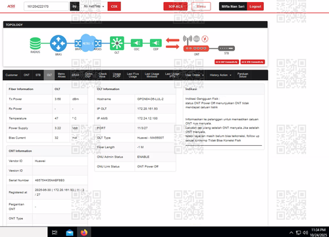Click the WiFi antenna signal icon above ONT

188,39
